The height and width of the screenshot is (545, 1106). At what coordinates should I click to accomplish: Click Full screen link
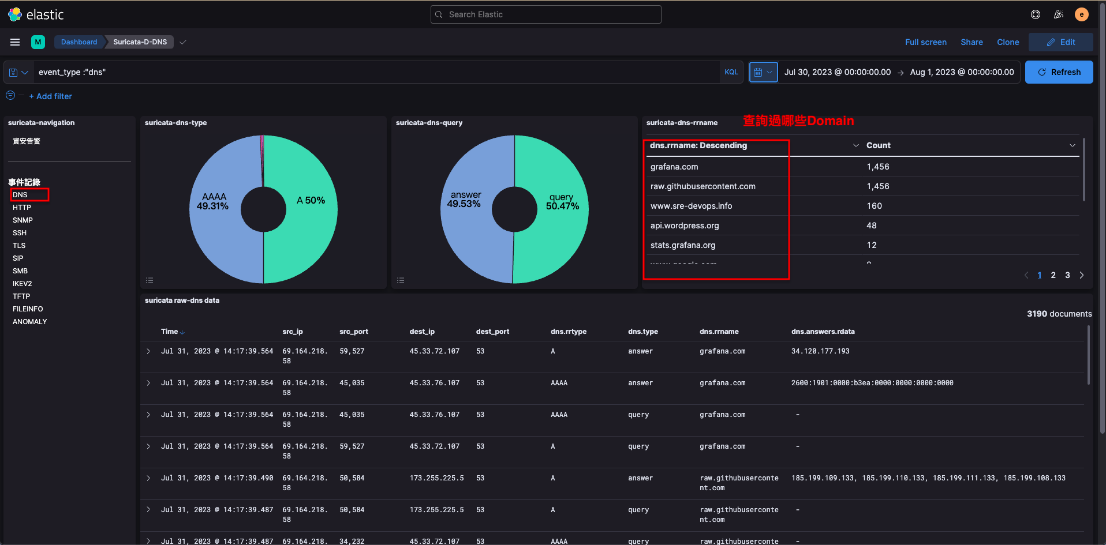pyautogui.click(x=925, y=42)
